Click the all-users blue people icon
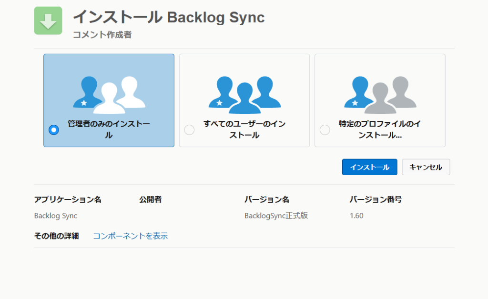 tap(244, 95)
